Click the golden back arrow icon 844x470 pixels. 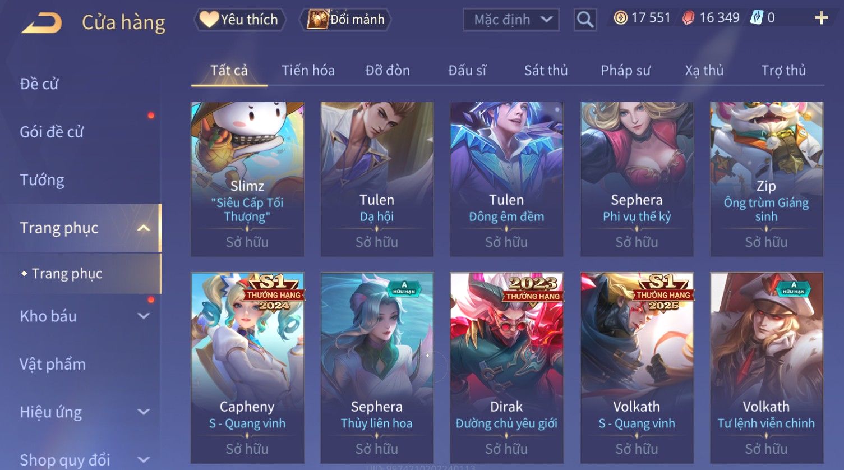[x=41, y=23]
